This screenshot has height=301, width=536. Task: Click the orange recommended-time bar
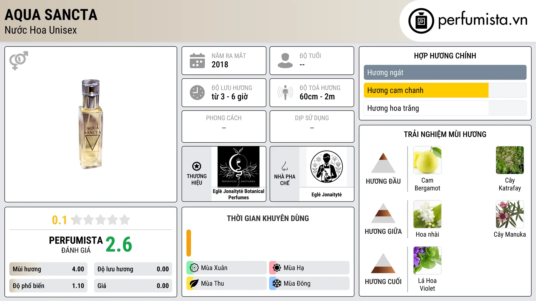click(x=189, y=243)
